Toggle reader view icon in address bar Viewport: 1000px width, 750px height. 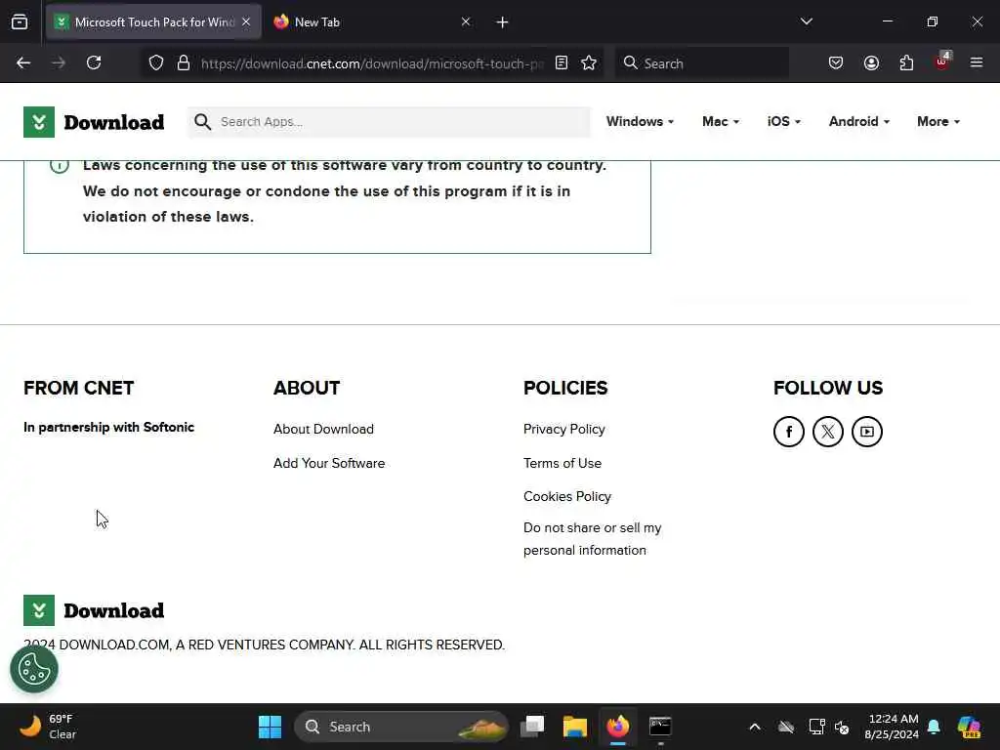click(562, 63)
